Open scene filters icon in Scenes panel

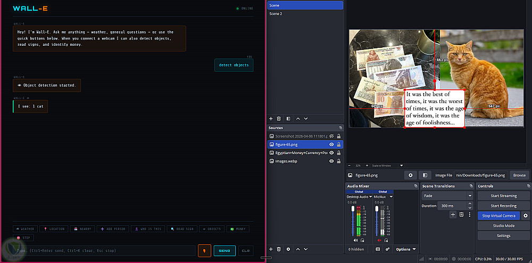[x=288, y=118]
